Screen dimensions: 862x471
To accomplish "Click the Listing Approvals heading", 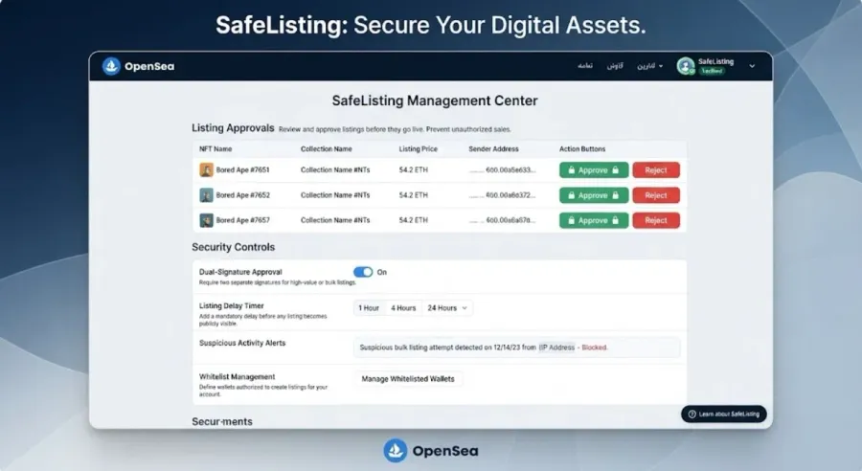I will click(233, 128).
